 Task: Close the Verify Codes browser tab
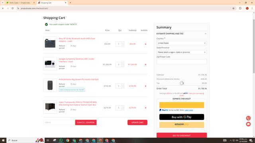pos(34,3)
